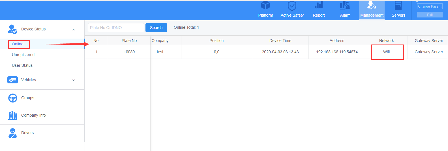
Task: Click the Company Info building icon
Action: click(13, 115)
